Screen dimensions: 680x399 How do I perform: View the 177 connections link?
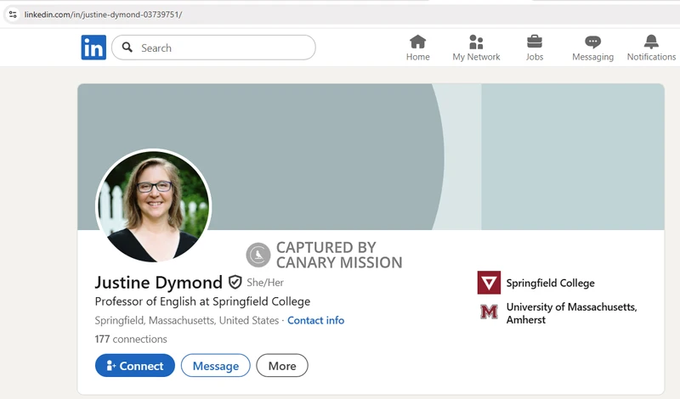(x=131, y=339)
